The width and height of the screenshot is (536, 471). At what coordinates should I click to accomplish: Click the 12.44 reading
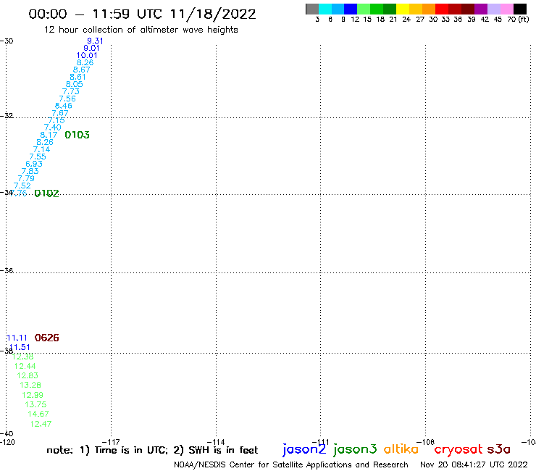point(25,367)
